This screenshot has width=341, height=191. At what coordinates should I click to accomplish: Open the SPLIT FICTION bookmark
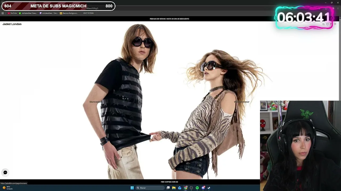[x=88, y=13]
